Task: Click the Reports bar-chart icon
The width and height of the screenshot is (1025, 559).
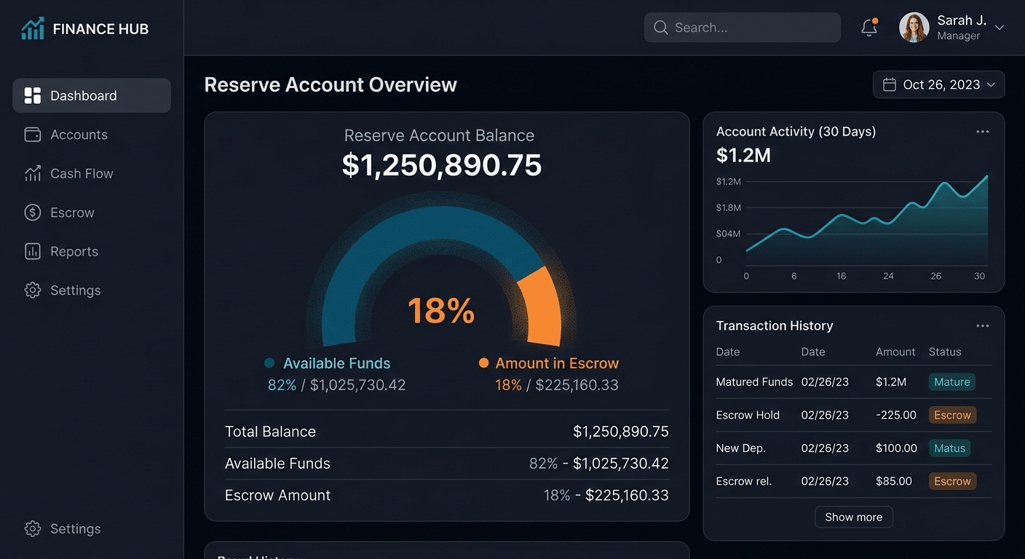Action: tap(33, 251)
